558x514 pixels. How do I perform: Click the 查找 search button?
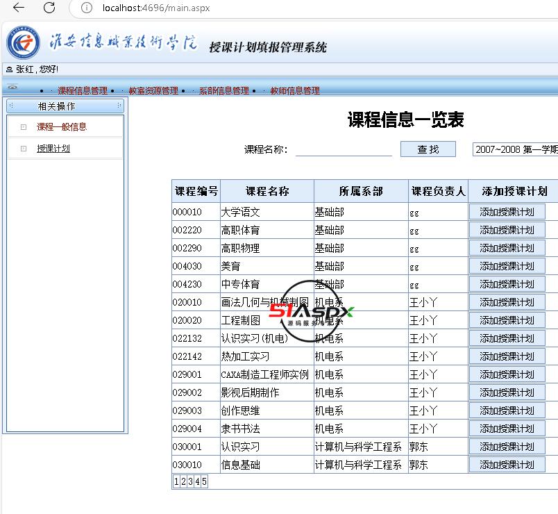pyautogui.click(x=428, y=149)
